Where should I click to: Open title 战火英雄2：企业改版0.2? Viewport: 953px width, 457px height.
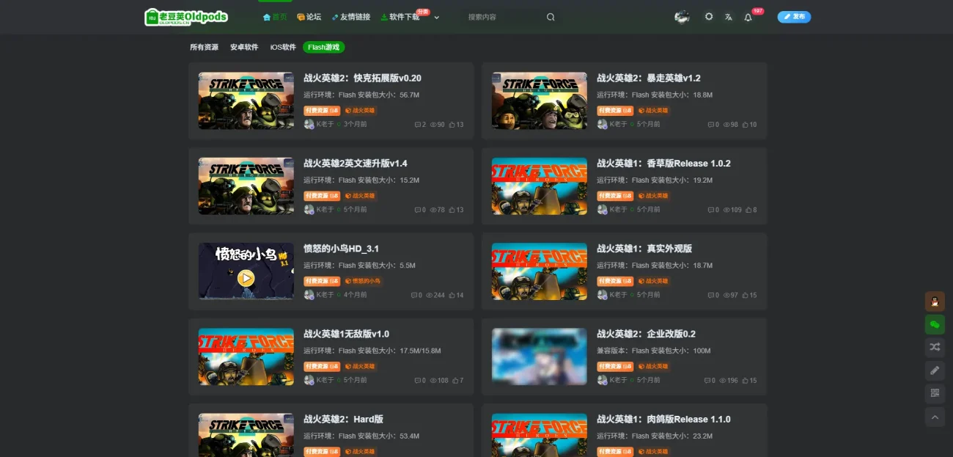[646, 334]
